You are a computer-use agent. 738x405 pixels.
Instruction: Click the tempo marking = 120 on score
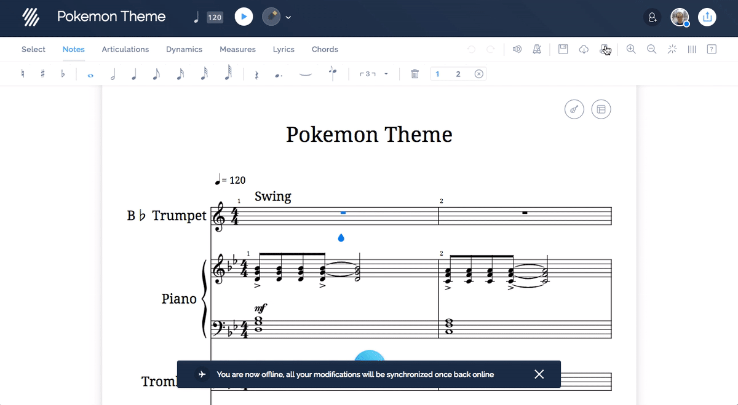tap(230, 180)
